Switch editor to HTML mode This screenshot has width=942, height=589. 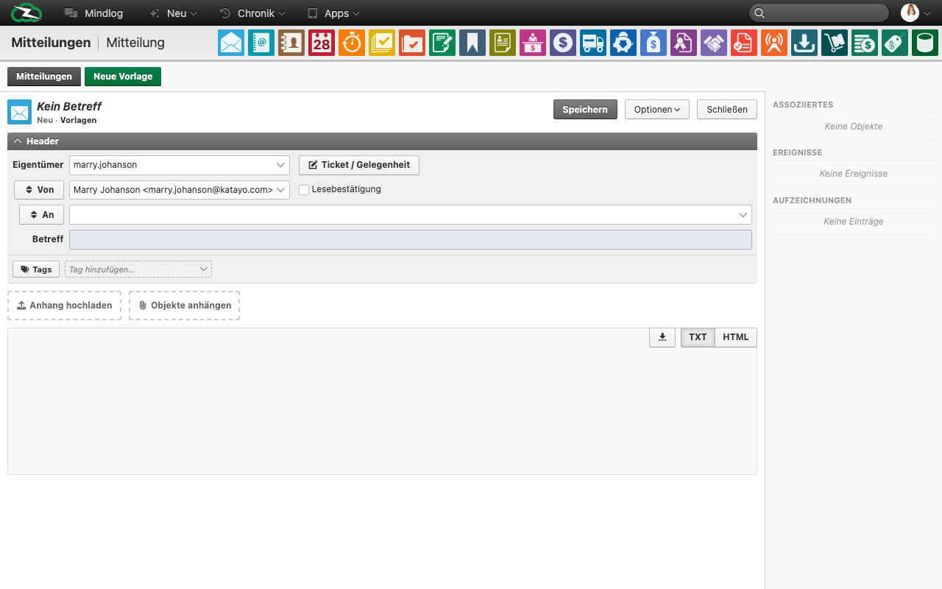[736, 337]
